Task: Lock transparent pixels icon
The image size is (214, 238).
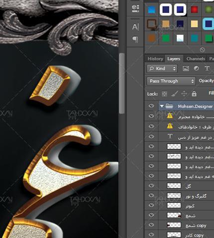Action: pos(164,94)
